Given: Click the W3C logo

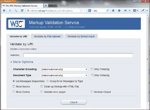Looking at the screenshot, I should 16,24.
